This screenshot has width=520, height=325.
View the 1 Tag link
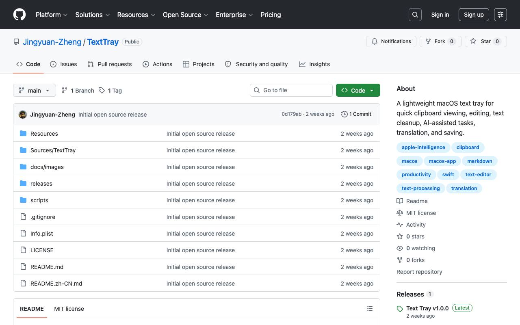[x=110, y=91]
